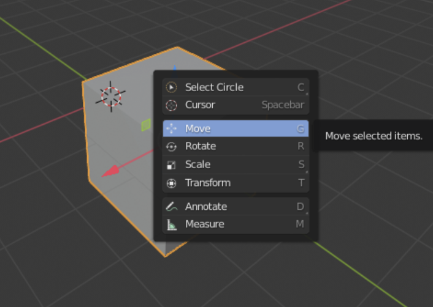This screenshot has width=433, height=307.
Task: Select the Annotate tool entry
Action: [236, 207]
